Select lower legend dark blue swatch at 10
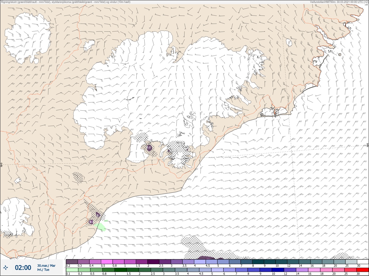This screenshot has height=276, width=369. click(x=278, y=270)
